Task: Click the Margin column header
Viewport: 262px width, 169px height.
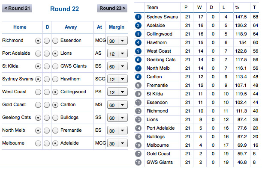Action: (117, 27)
